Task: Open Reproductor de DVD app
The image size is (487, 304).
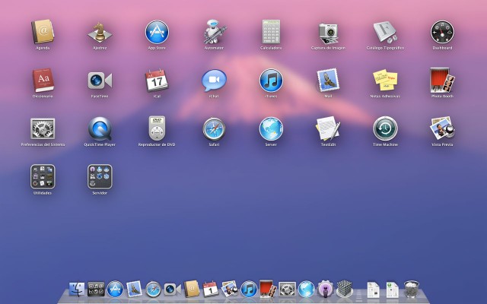Action: pos(157,128)
